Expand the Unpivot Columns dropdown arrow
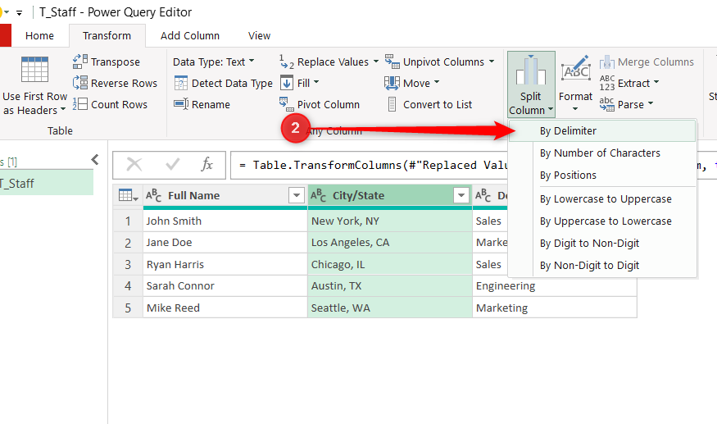 click(x=492, y=61)
